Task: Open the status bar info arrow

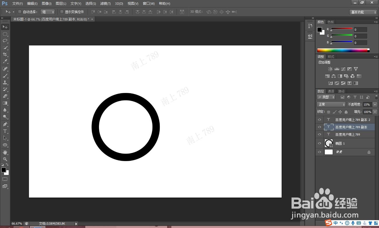Action: click(x=76, y=224)
